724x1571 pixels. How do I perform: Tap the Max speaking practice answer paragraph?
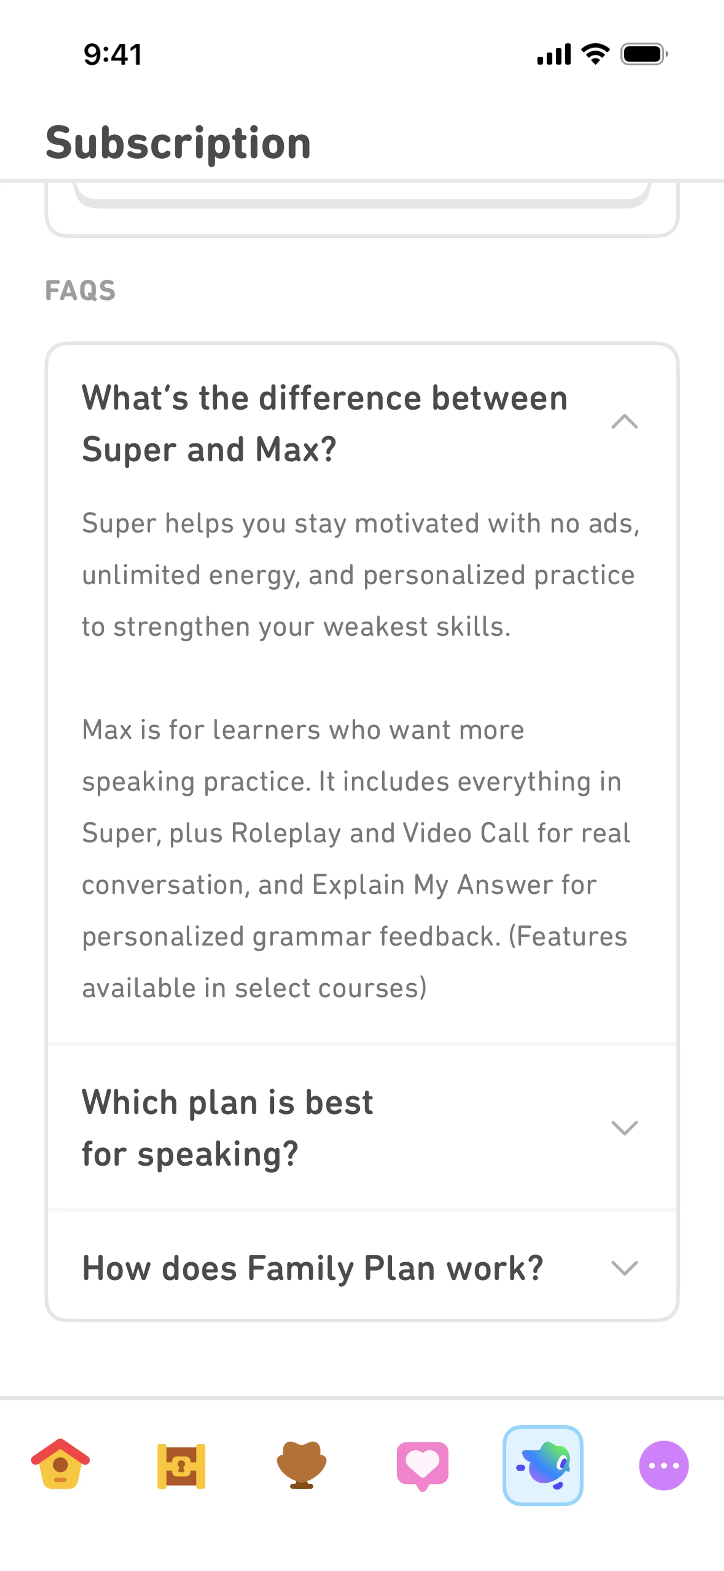coord(356,859)
